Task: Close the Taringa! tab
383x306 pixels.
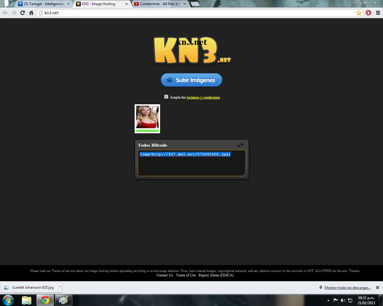Action: tap(69, 4)
